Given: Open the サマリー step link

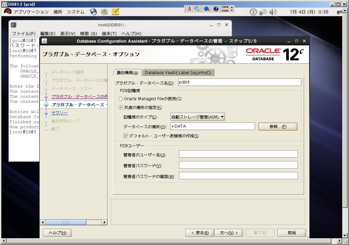Looking at the screenshot, I should [x=60, y=113].
